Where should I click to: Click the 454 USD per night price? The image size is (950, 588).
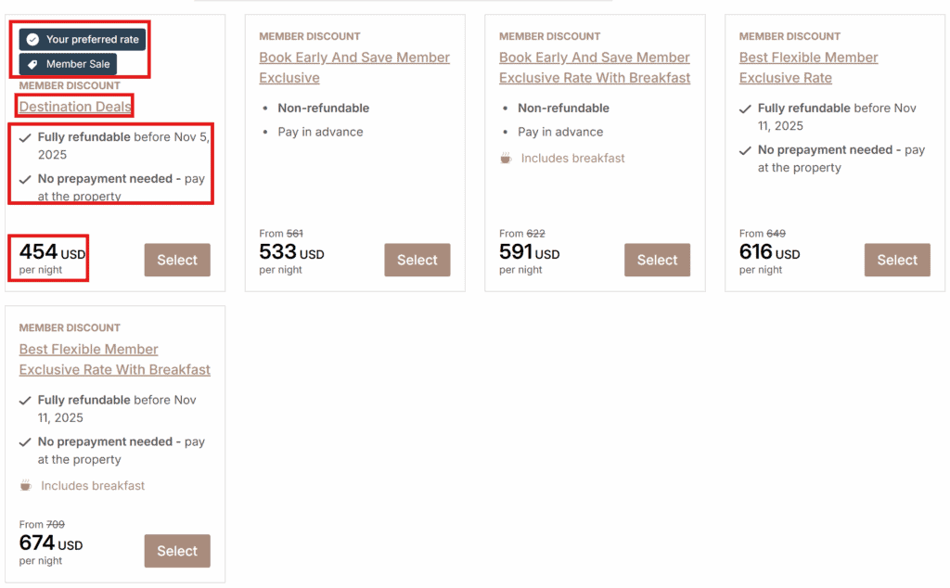(47, 257)
